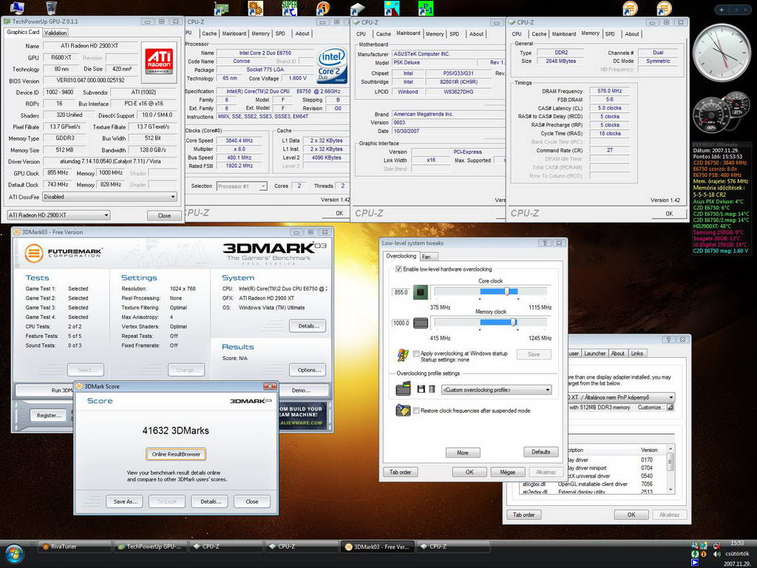The image size is (757, 568).
Task: Save the overclocking profile with floppy icon
Action: pos(421,389)
